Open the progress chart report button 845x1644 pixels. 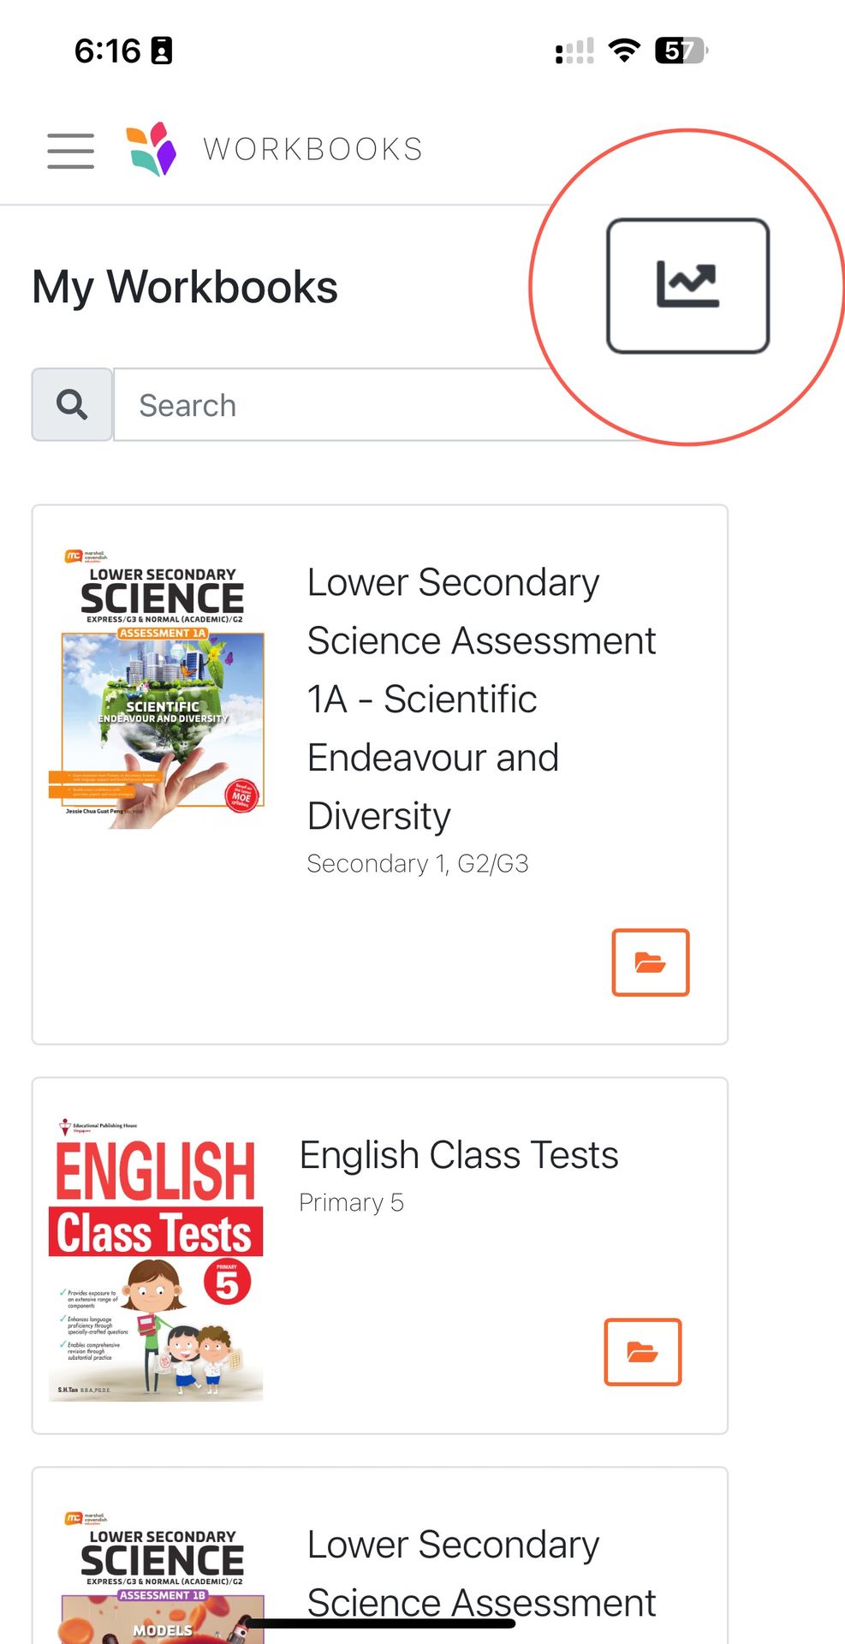point(687,286)
